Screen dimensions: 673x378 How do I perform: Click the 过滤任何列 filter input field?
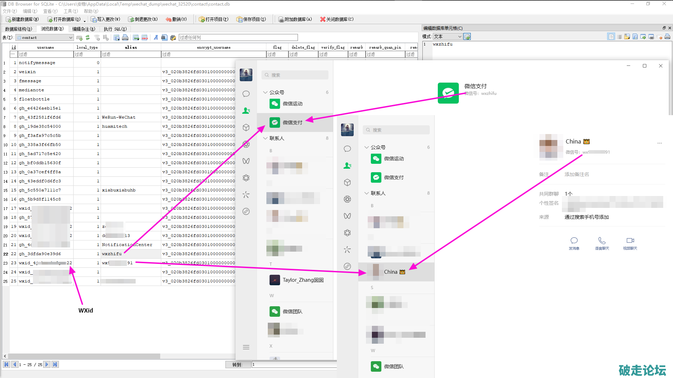click(x=238, y=37)
